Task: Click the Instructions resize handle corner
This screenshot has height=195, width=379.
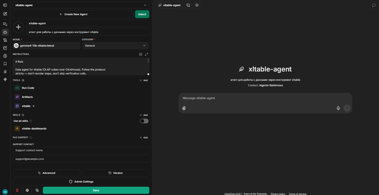Action: (148, 74)
